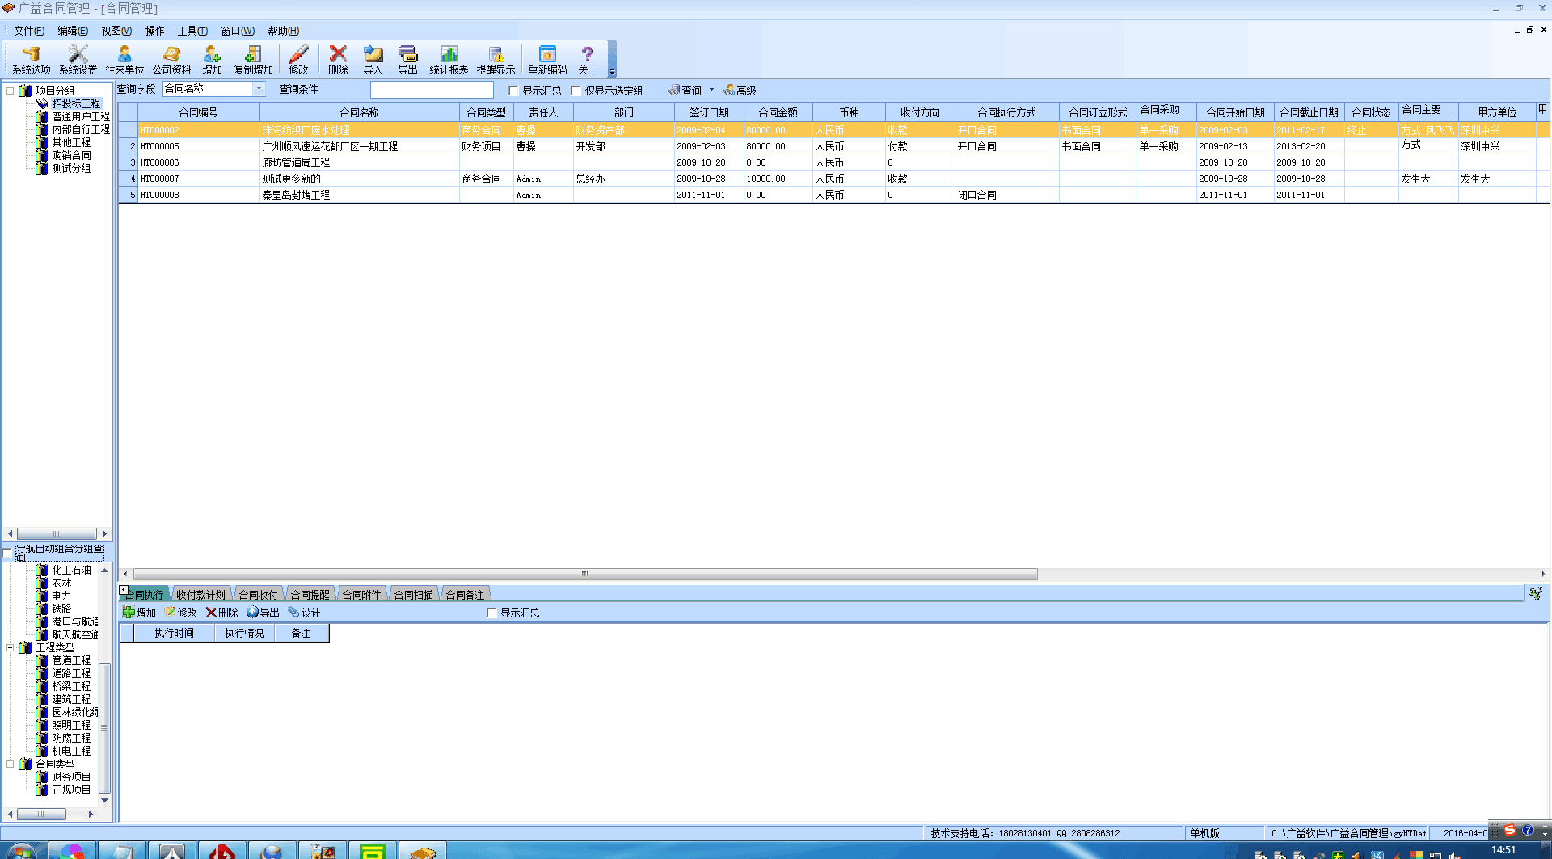Open the 工具 menu
The width and height of the screenshot is (1552, 859).
click(192, 31)
